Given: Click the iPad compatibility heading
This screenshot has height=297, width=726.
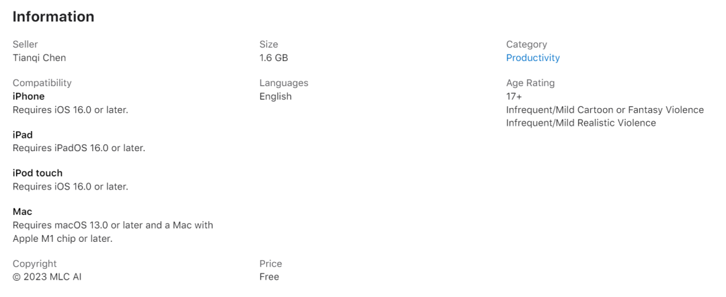Looking at the screenshot, I should pyautogui.click(x=23, y=134).
